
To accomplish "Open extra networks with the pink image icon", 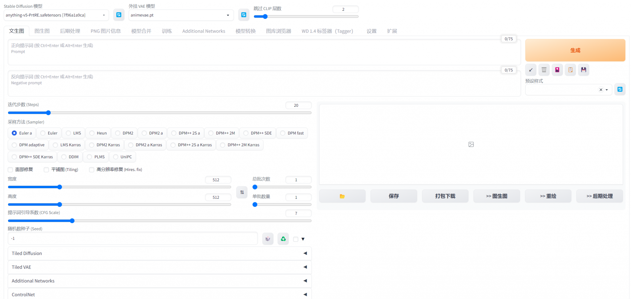I will (557, 70).
